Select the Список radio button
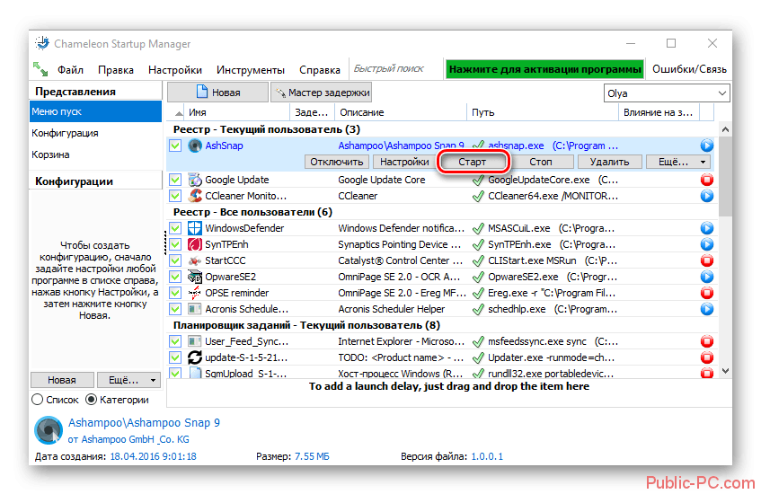Screen dimensions: 761x494 37,399
